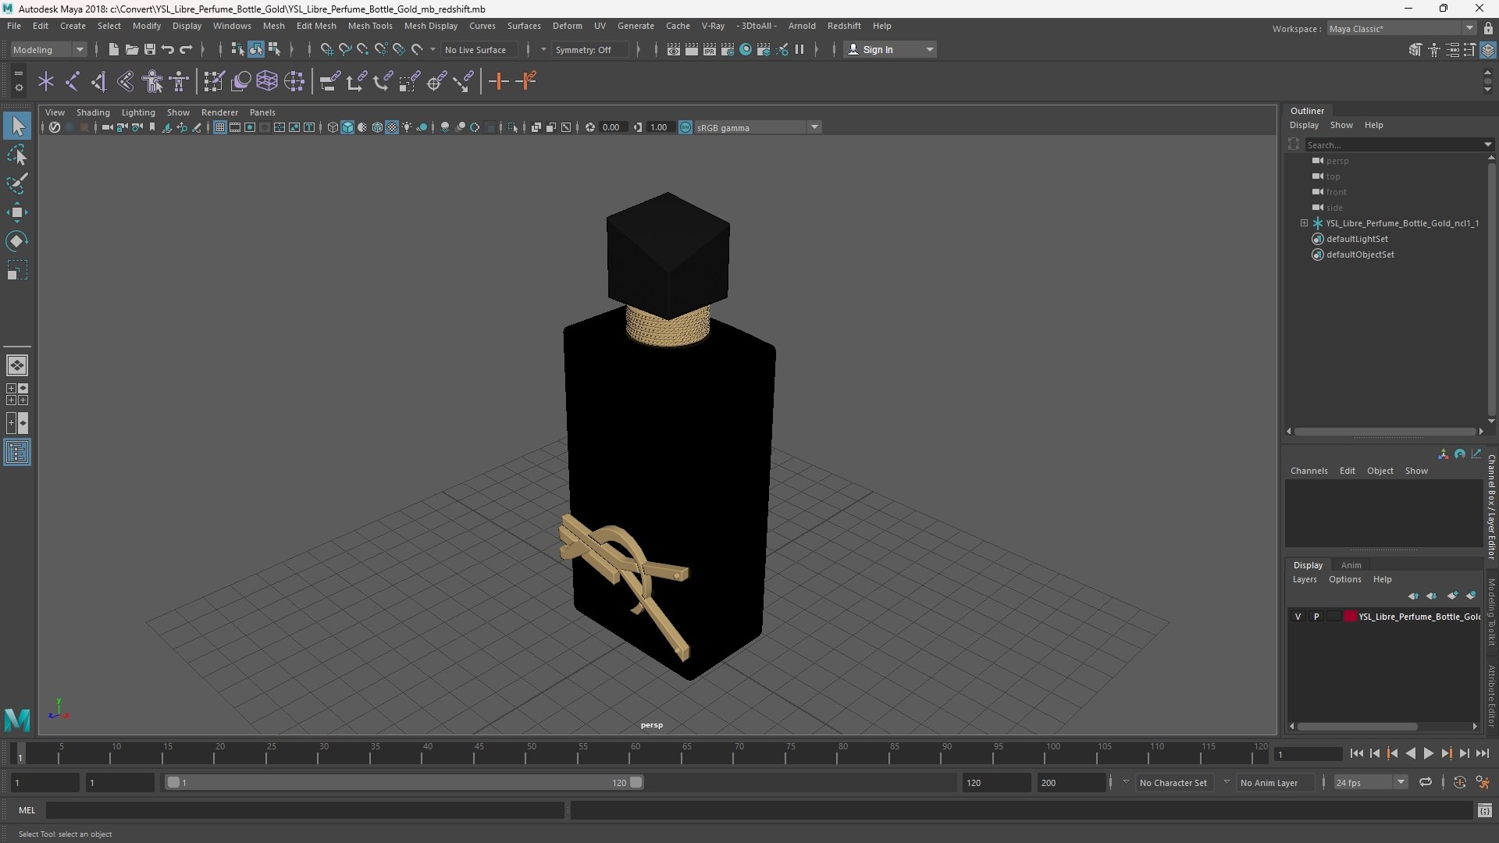The image size is (1499, 843).
Task: Open the Symmetry: Off dropdown
Action: pos(590,49)
